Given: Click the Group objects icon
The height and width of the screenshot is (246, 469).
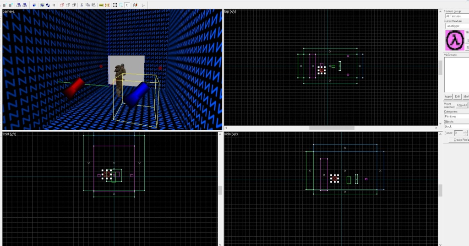Looking at the screenshot, I should point(42,5).
